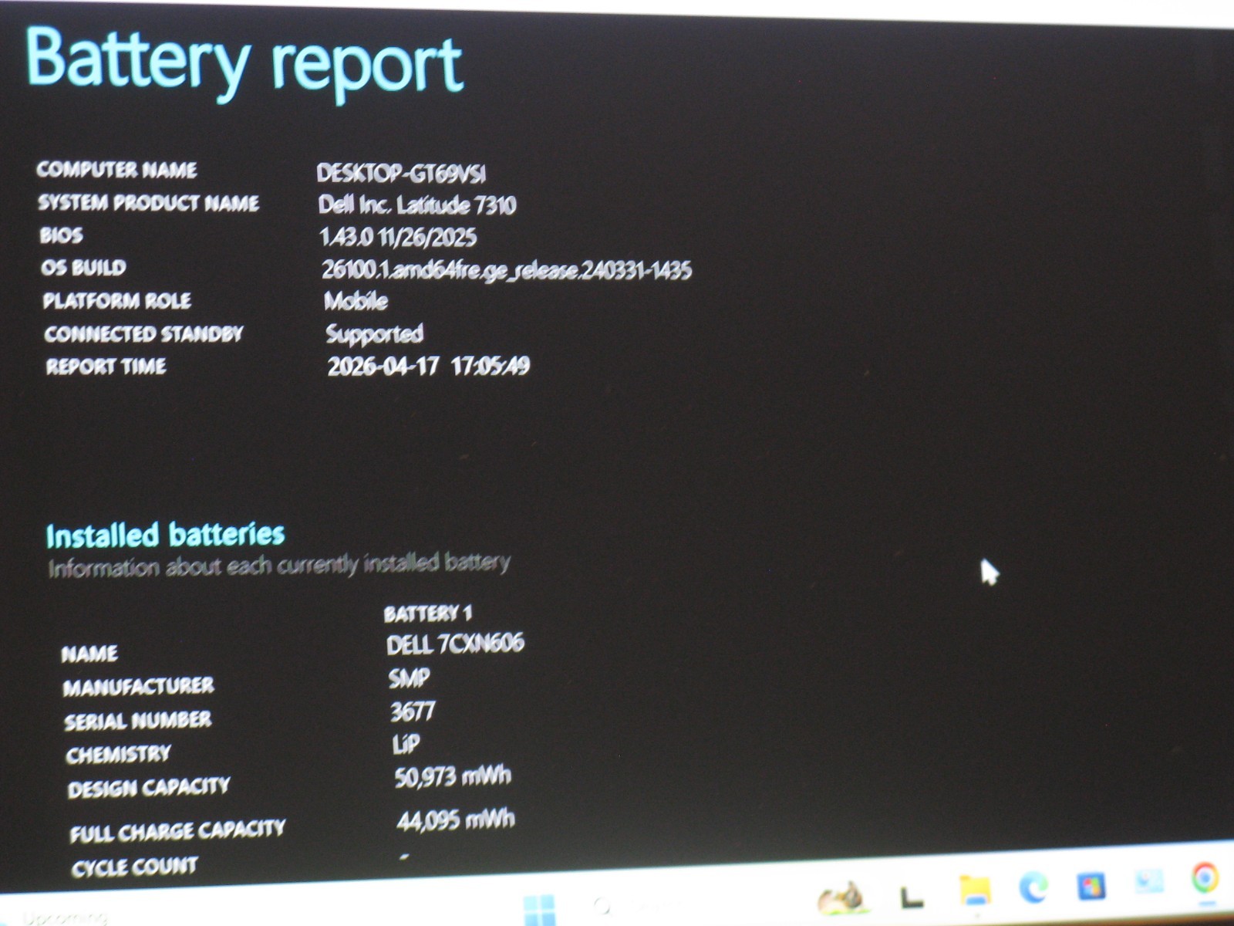The image size is (1234, 926).
Task: Select BIOS value 1.43.0 11/26/2025
Action: tap(398, 237)
